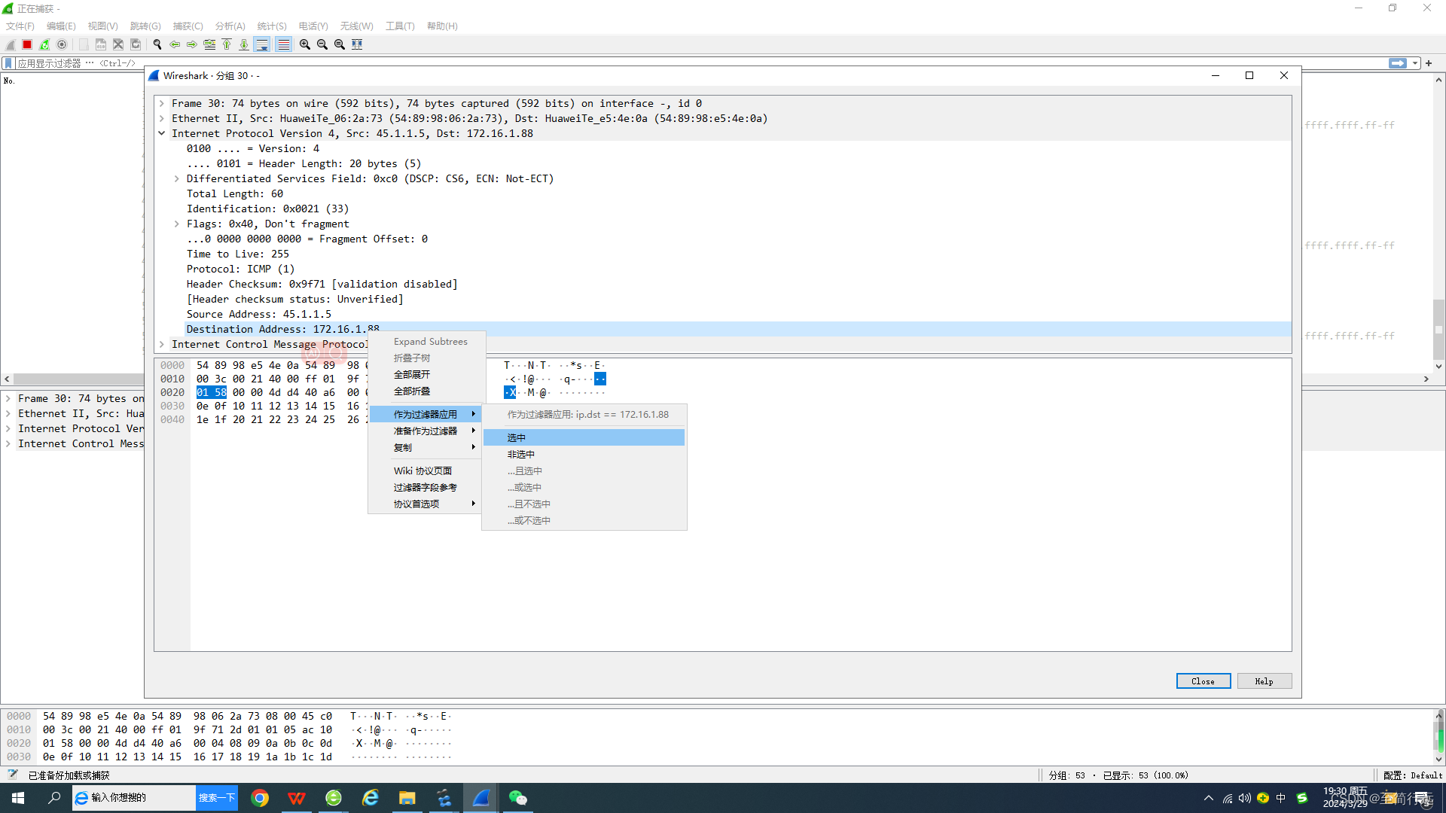Go forward to next packet arrow
1446x813 pixels.
click(x=192, y=44)
